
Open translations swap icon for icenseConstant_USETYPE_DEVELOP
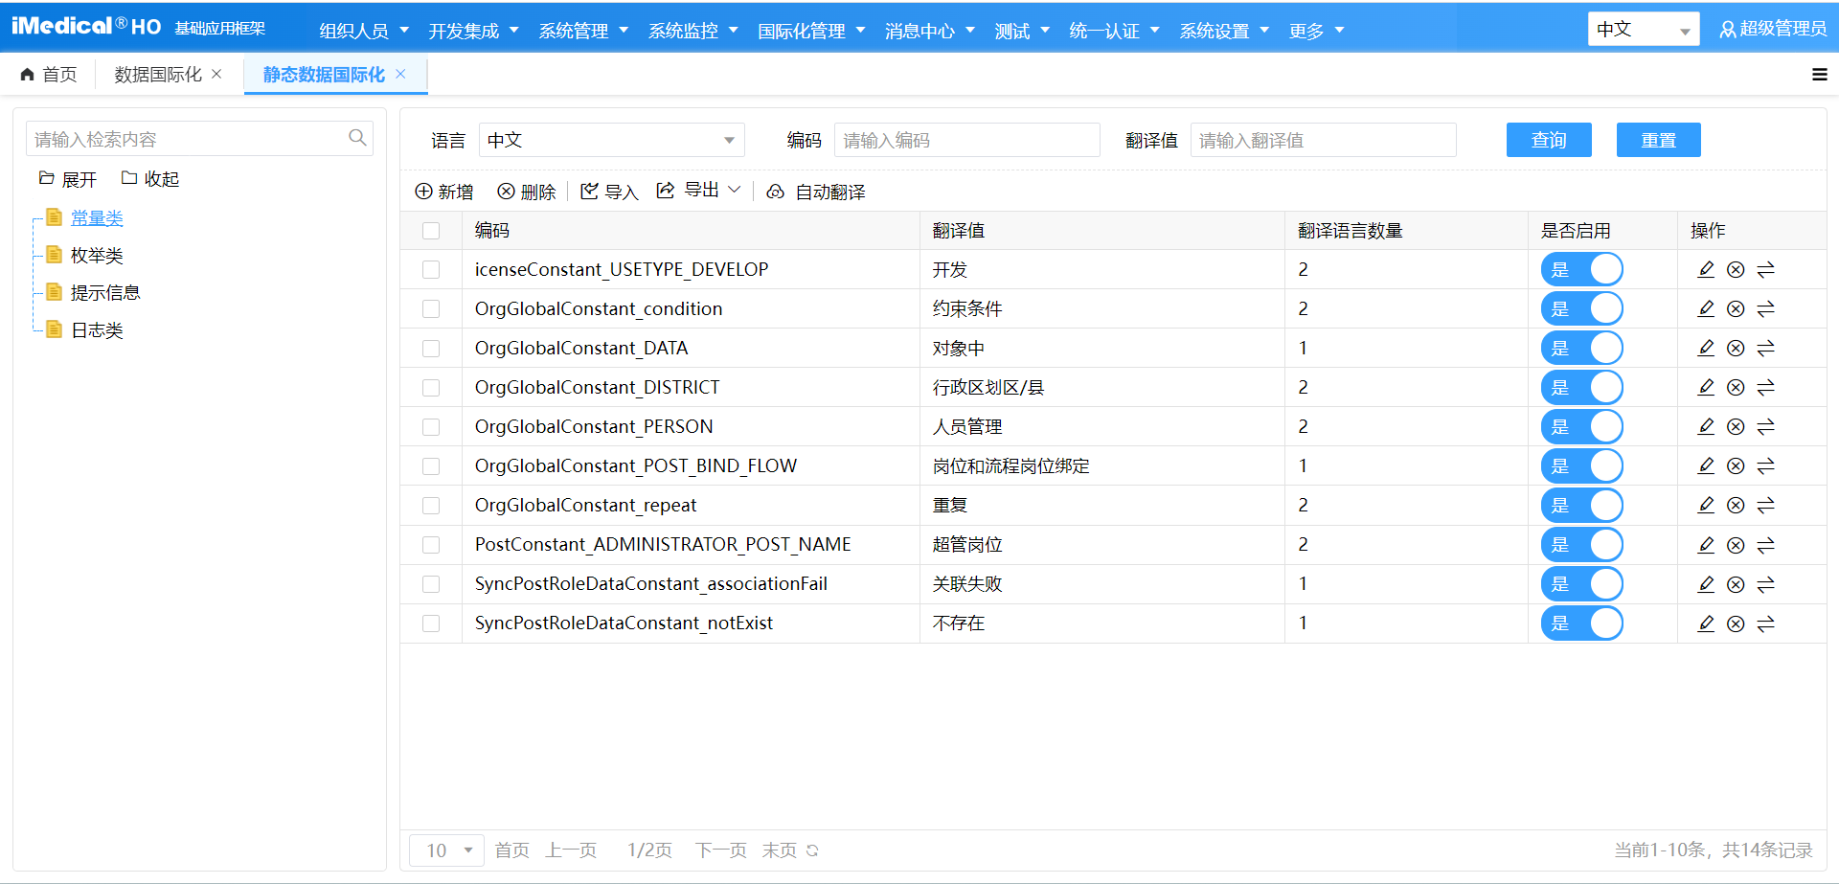pos(1766,270)
